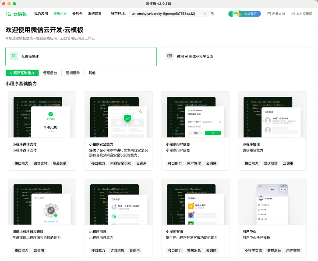
Task: Click the 微信短信能力 description text
Action: [x=253, y=150]
